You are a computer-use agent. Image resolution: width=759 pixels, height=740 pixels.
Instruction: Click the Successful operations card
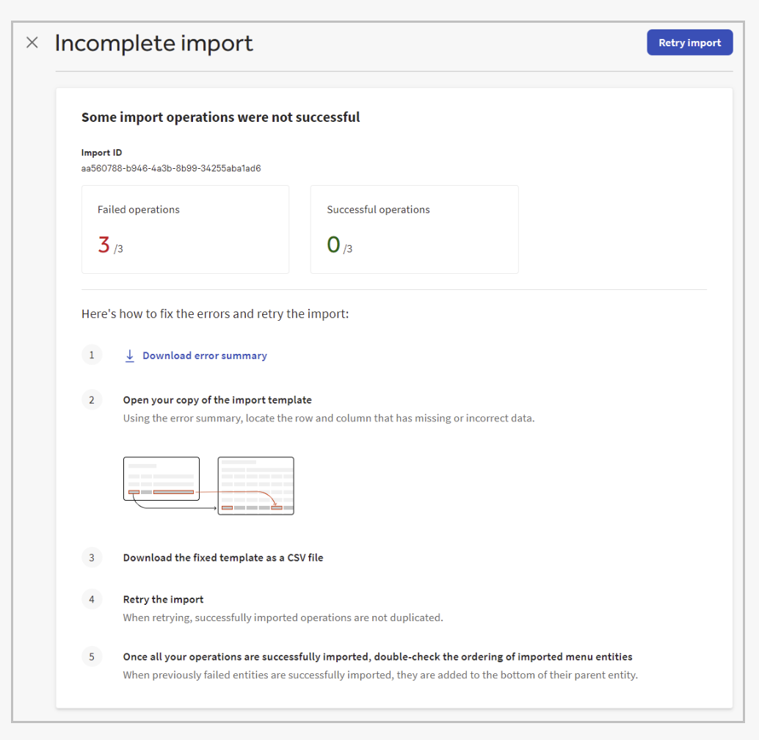[x=414, y=229]
